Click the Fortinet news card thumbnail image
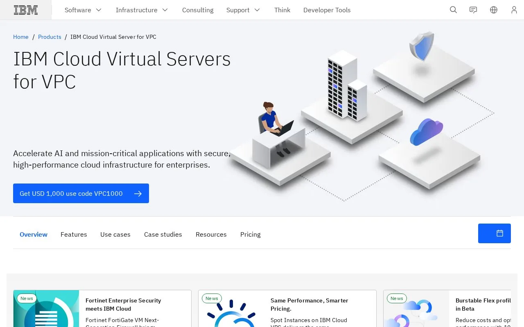The height and width of the screenshot is (327, 524). click(46, 309)
